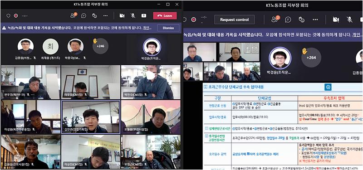Open More actions ellipsis in left window

tap(106, 16)
